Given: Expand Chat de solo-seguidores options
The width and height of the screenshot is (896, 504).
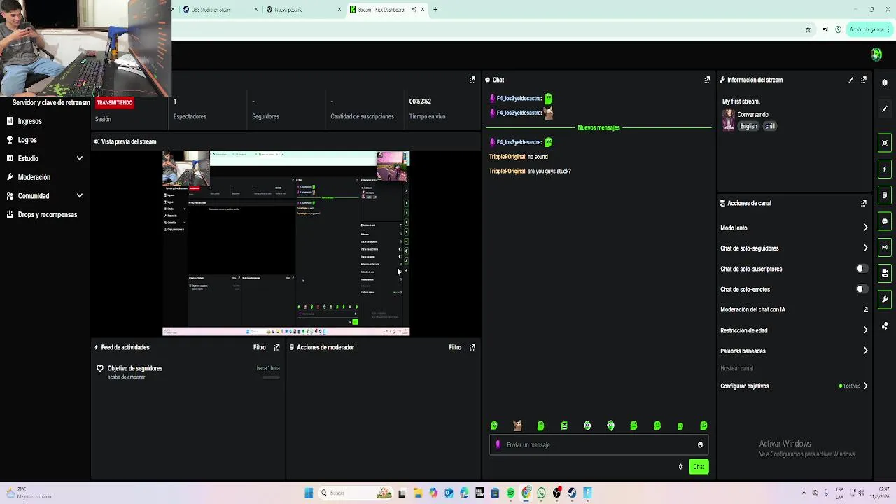Looking at the screenshot, I should click(x=865, y=248).
